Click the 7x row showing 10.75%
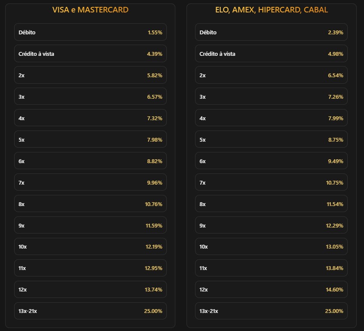The image size is (364, 331). pyautogui.click(x=271, y=182)
